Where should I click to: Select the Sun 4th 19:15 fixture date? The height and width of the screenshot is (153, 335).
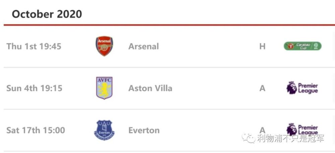pyautogui.click(x=35, y=88)
